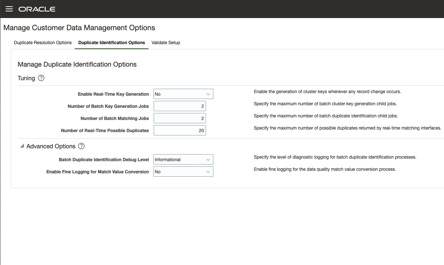
Task: Click the Oracle logo
Action: click(x=37, y=9)
